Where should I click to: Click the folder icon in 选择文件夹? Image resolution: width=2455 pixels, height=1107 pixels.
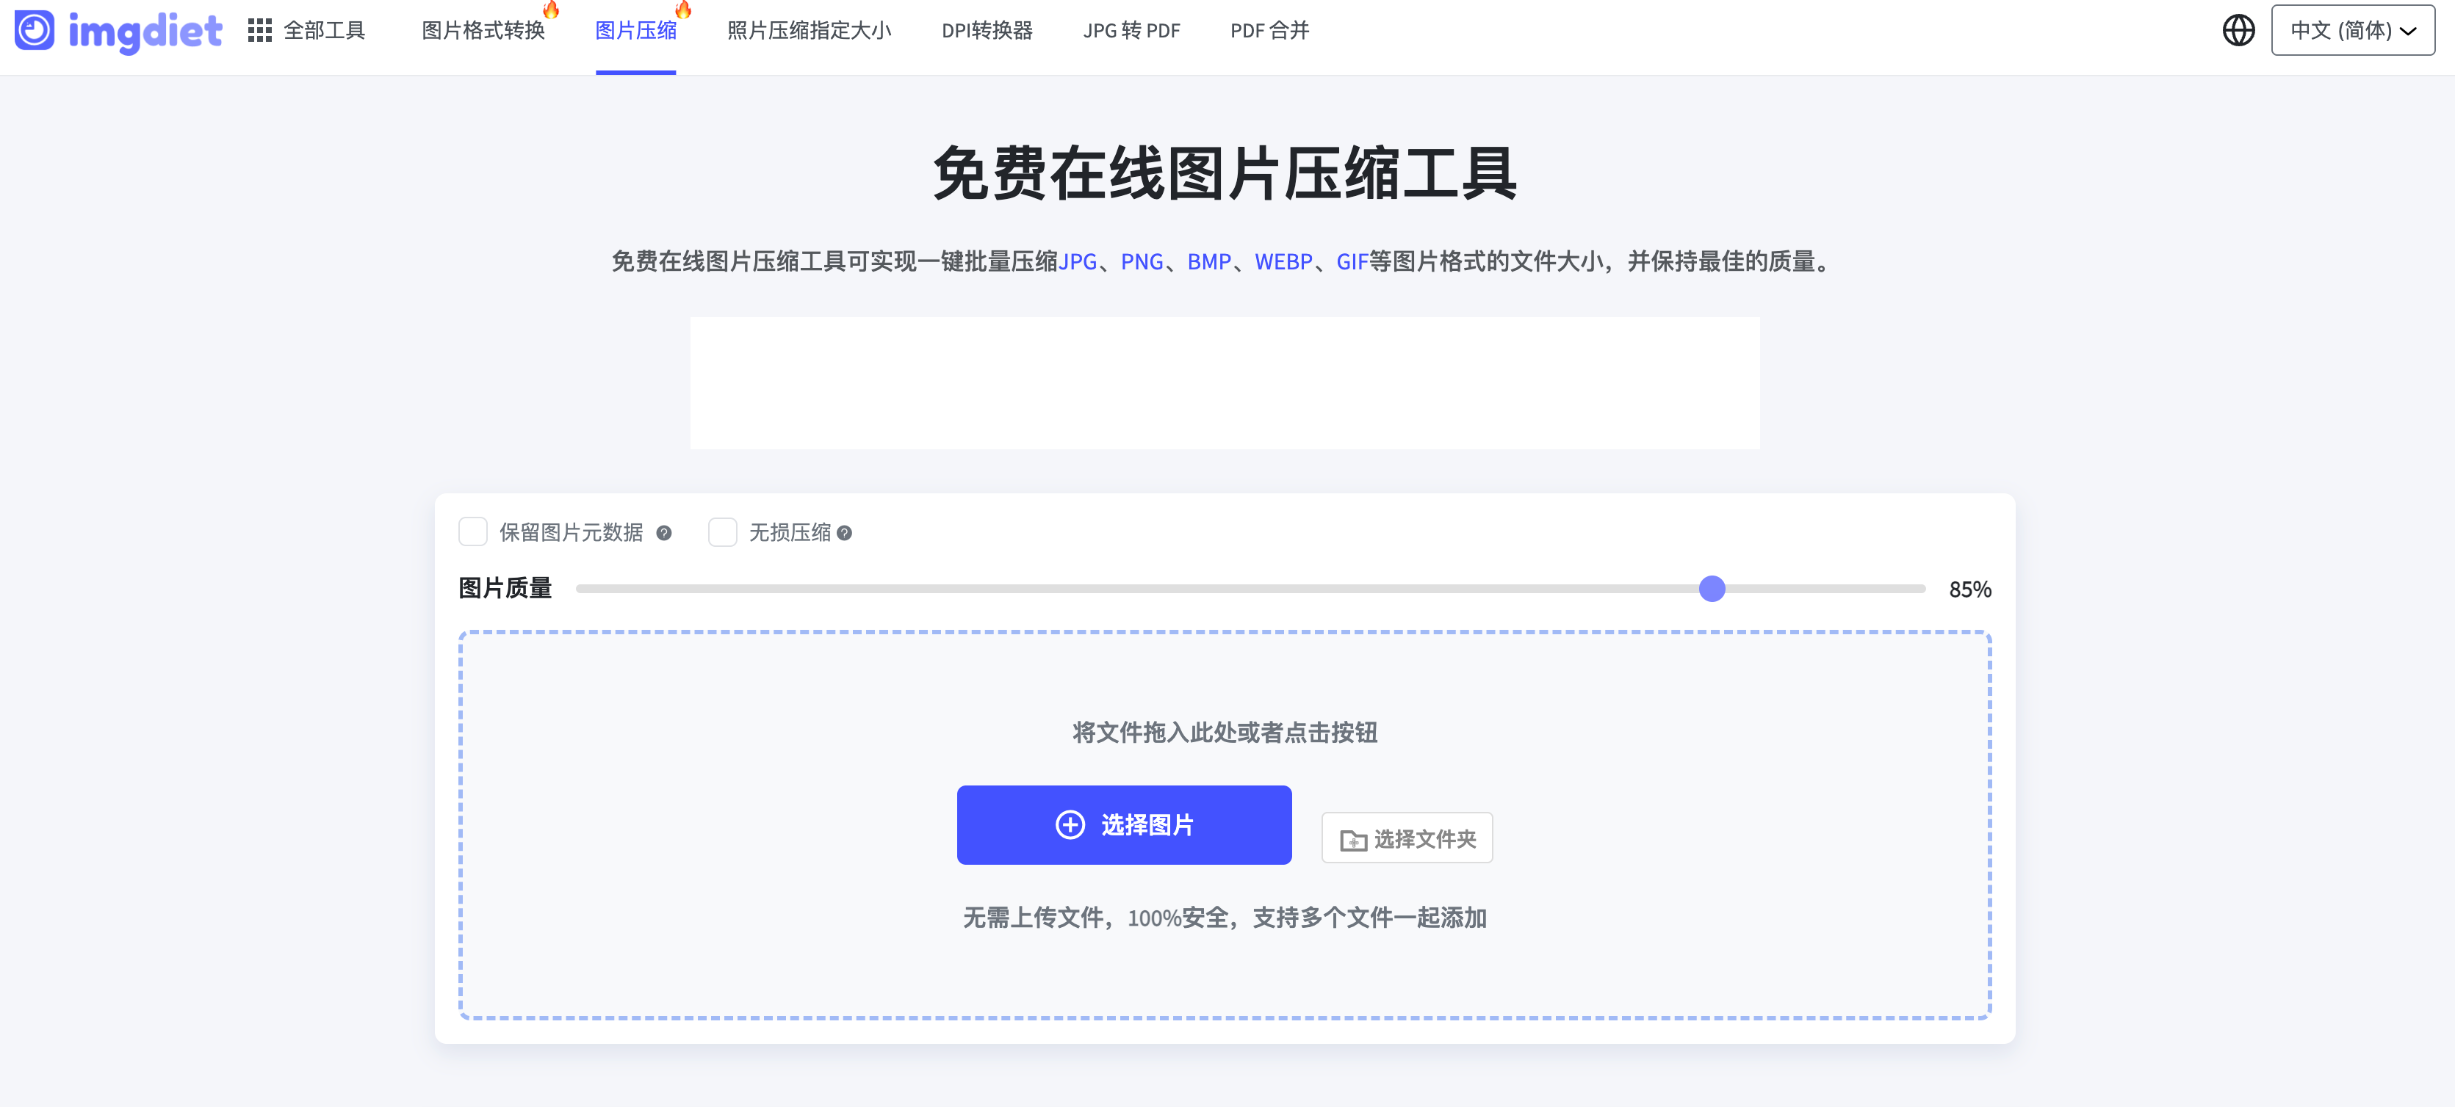coord(1353,841)
